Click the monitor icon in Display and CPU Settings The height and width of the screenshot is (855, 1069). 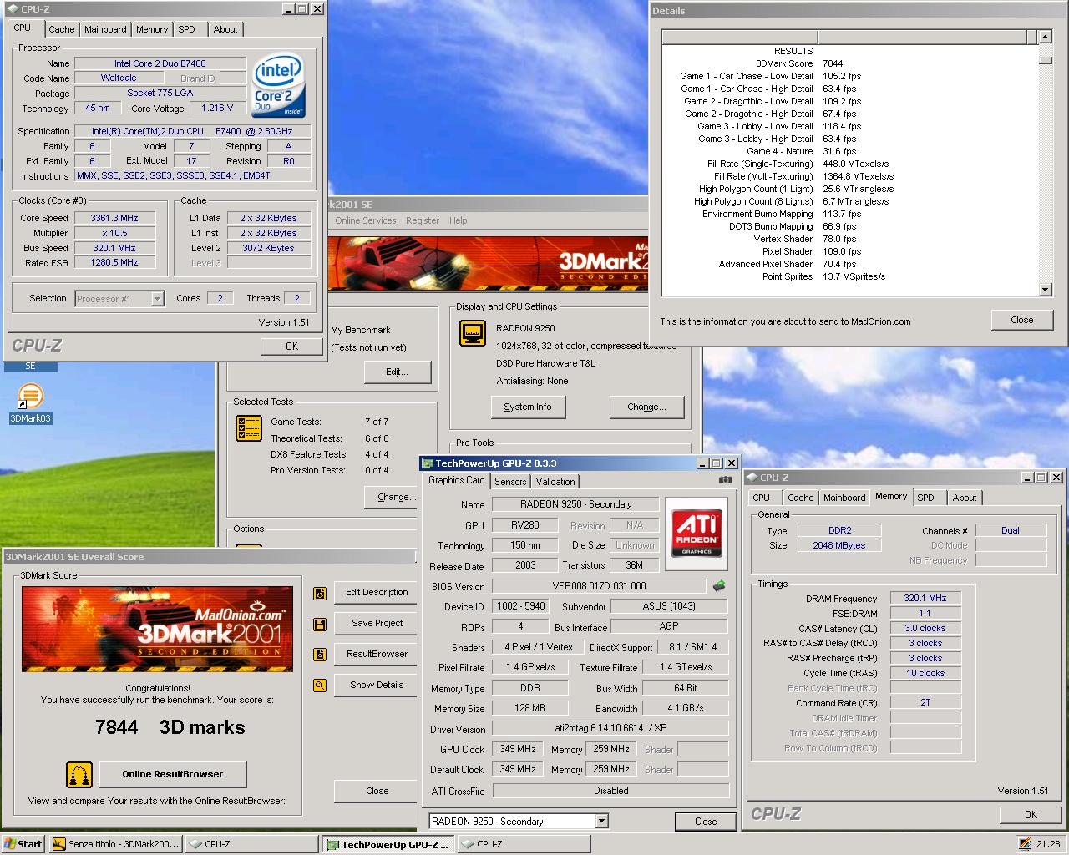pos(473,334)
